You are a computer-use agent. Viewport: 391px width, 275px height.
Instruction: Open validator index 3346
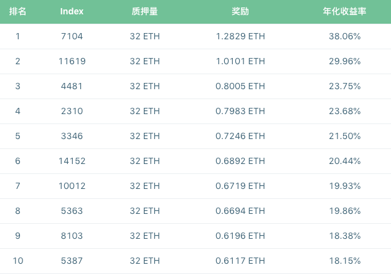(72, 136)
